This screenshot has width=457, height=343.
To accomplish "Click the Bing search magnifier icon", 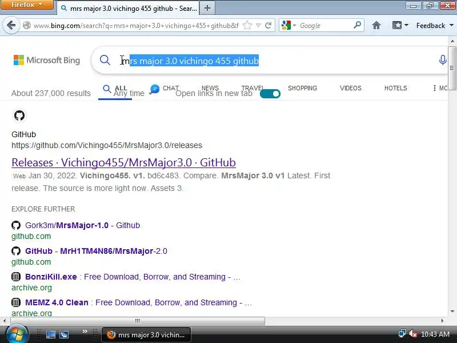I will [105, 61].
